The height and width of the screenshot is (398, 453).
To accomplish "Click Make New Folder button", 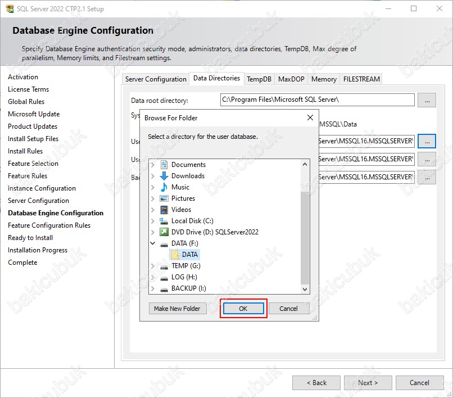I will point(177,309).
